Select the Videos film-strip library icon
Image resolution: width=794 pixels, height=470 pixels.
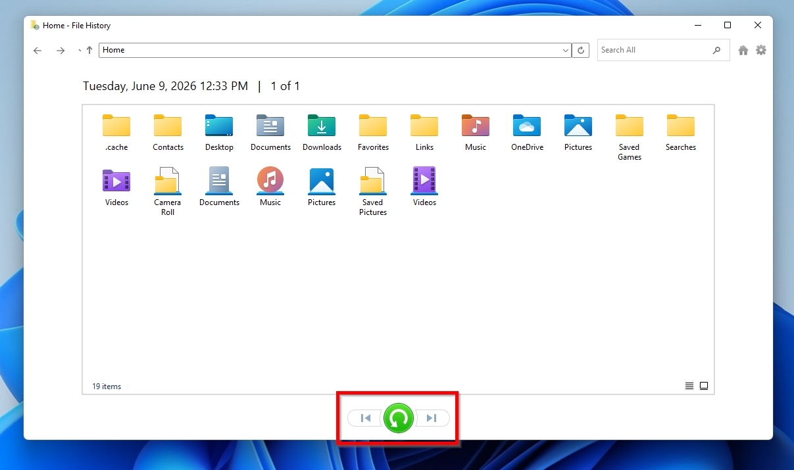point(424,187)
